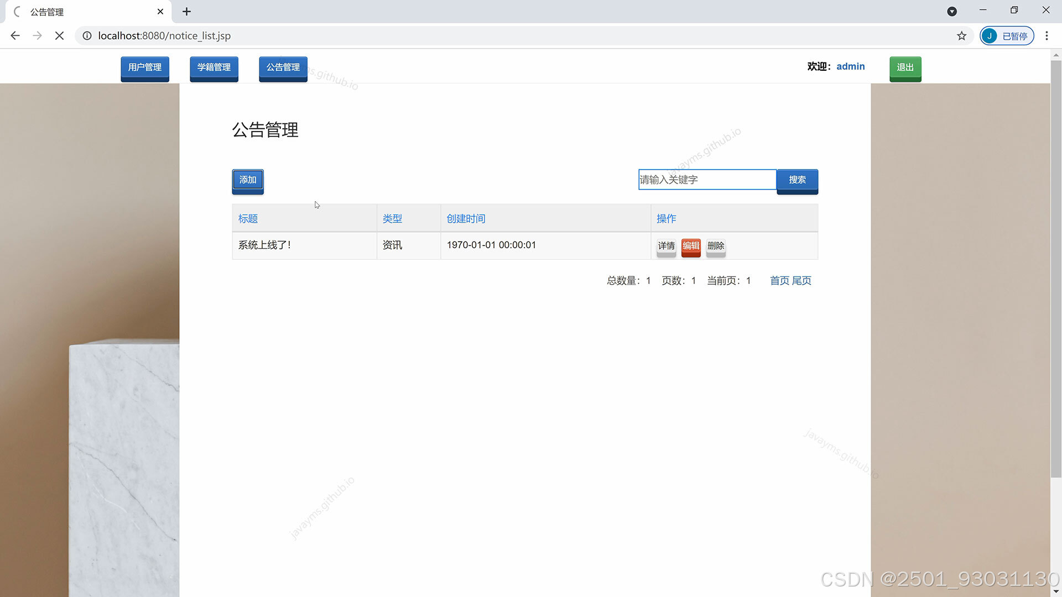Image resolution: width=1062 pixels, height=597 pixels.
Task: Click the 公告管理 page heading
Action: tap(265, 130)
